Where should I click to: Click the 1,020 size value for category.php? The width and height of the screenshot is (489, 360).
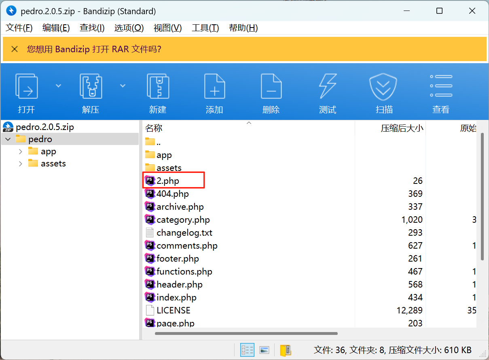(x=412, y=220)
